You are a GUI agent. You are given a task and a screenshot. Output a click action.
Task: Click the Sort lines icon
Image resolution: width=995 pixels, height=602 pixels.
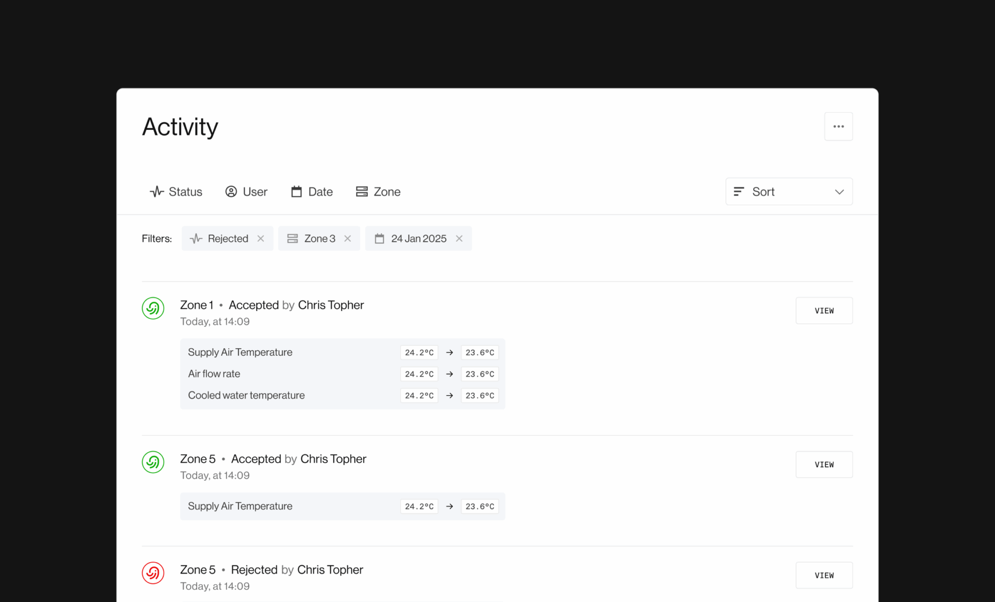(x=739, y=192)
